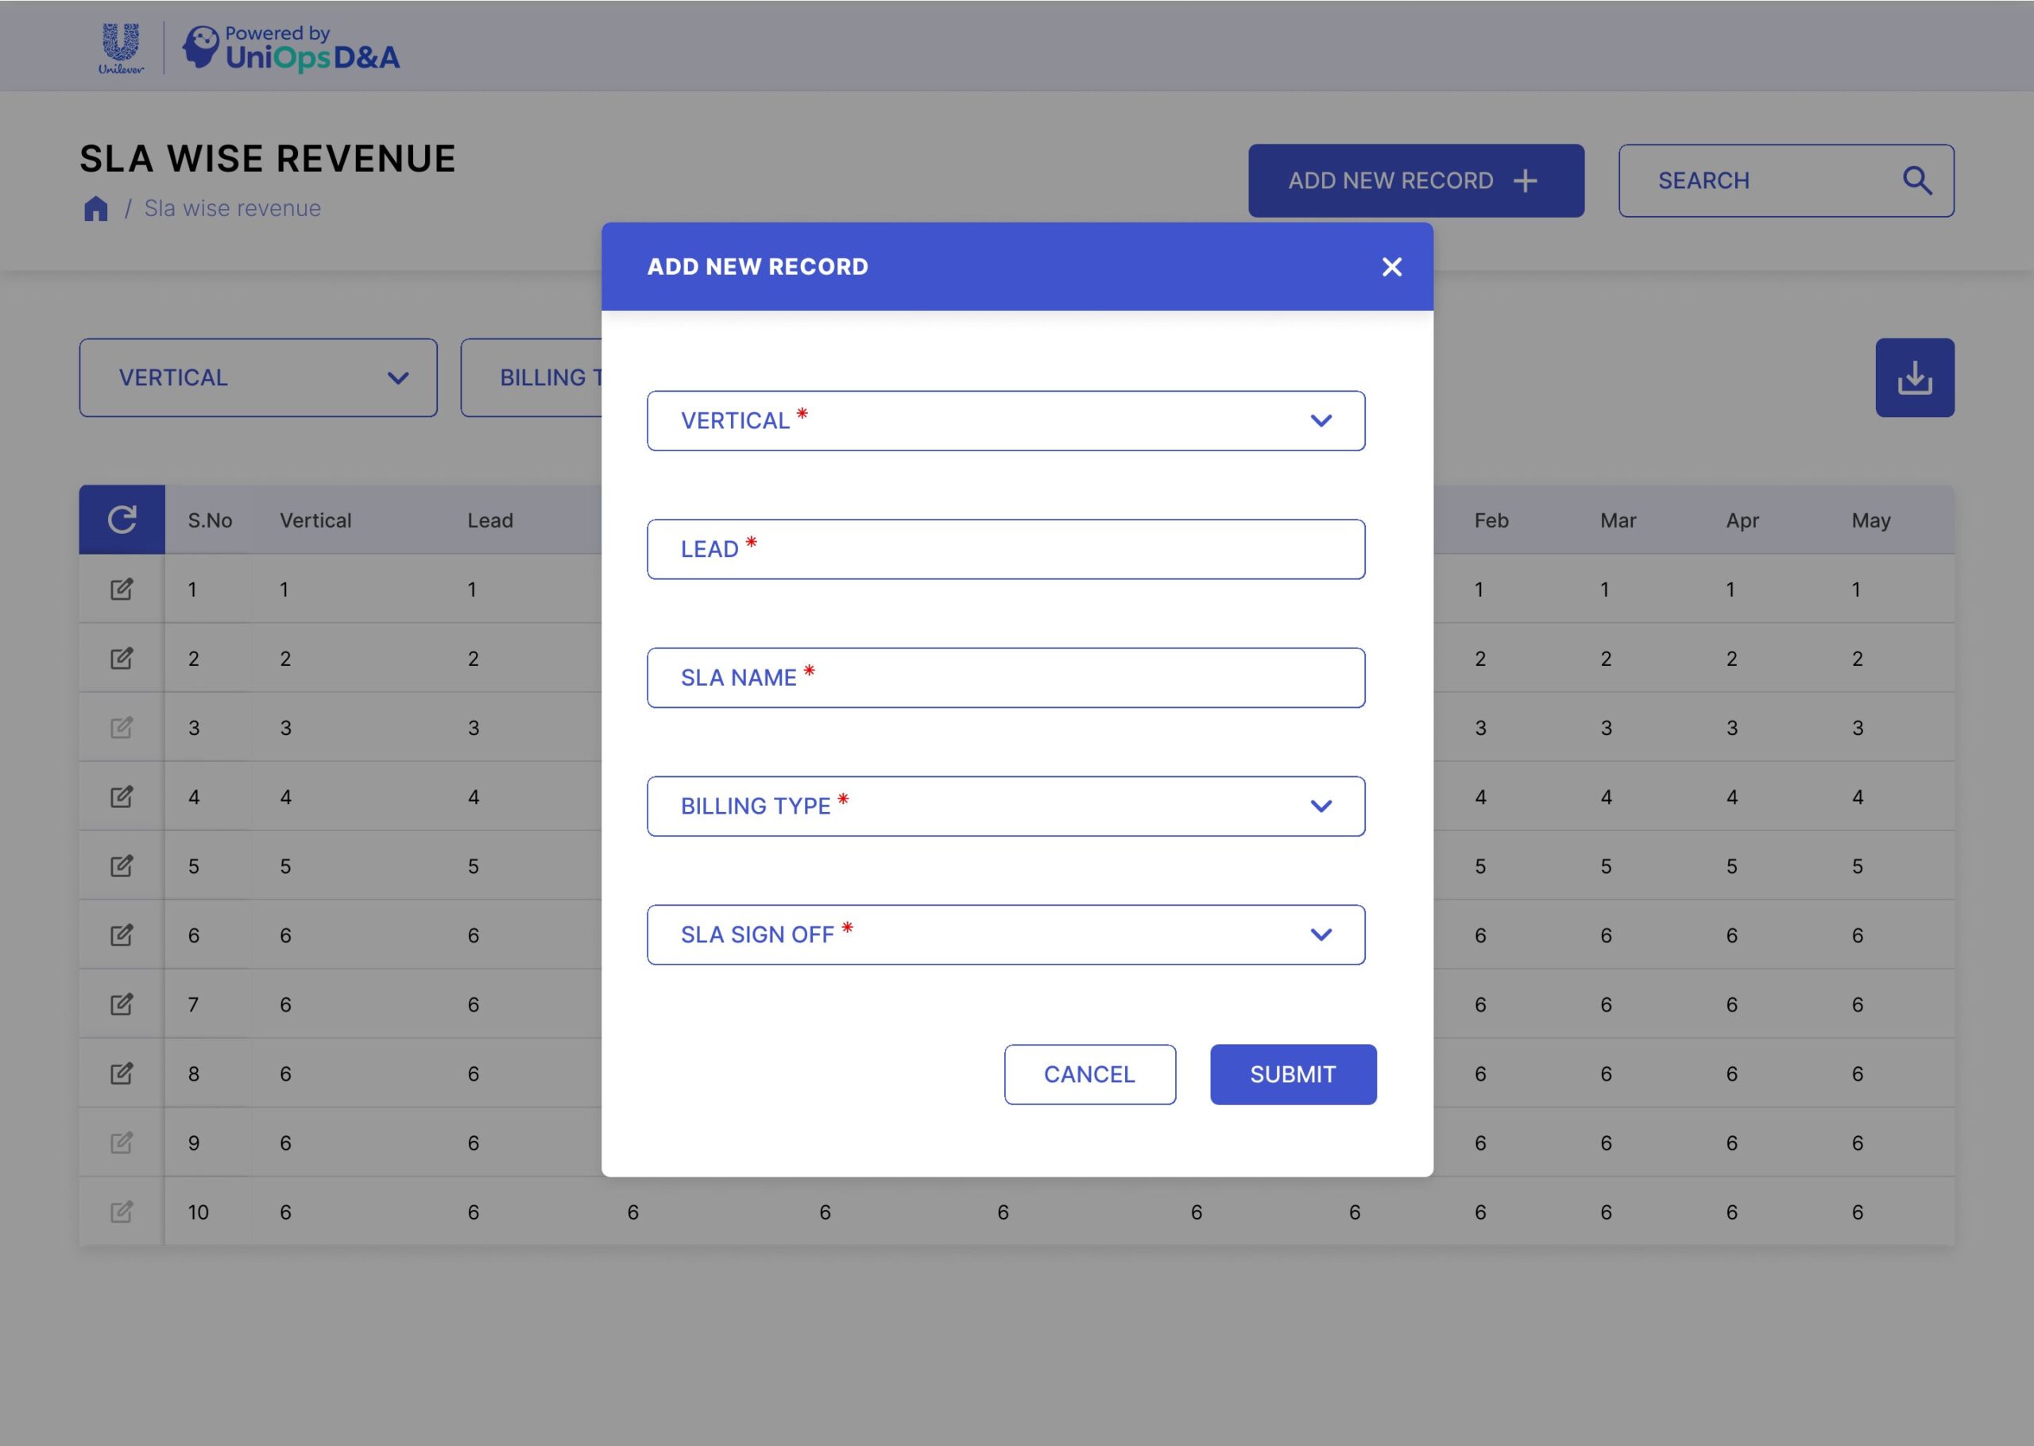Click edit icon for row 4

click(122, 796)
